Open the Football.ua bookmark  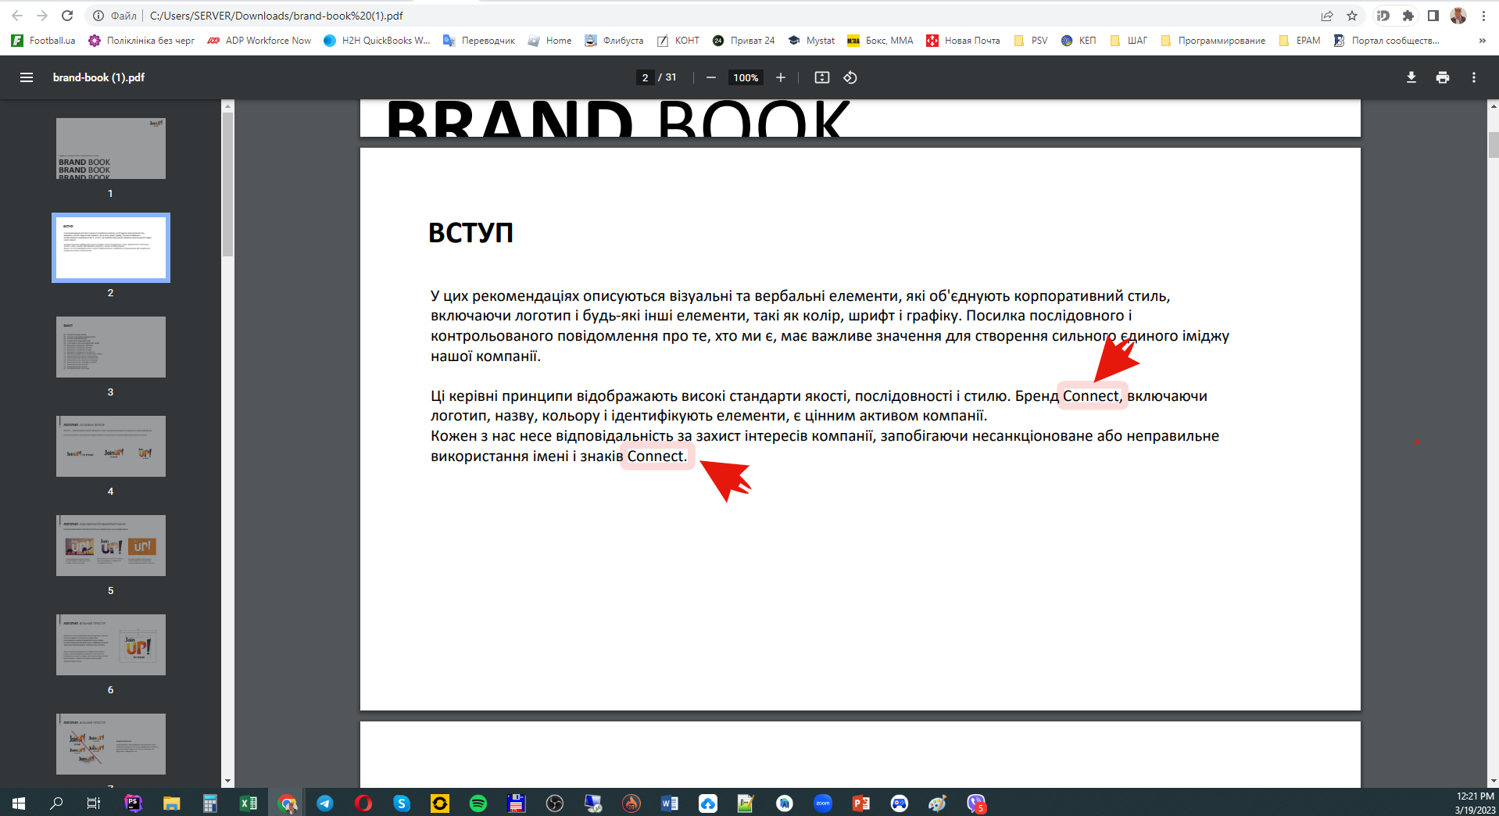(44, 41)
